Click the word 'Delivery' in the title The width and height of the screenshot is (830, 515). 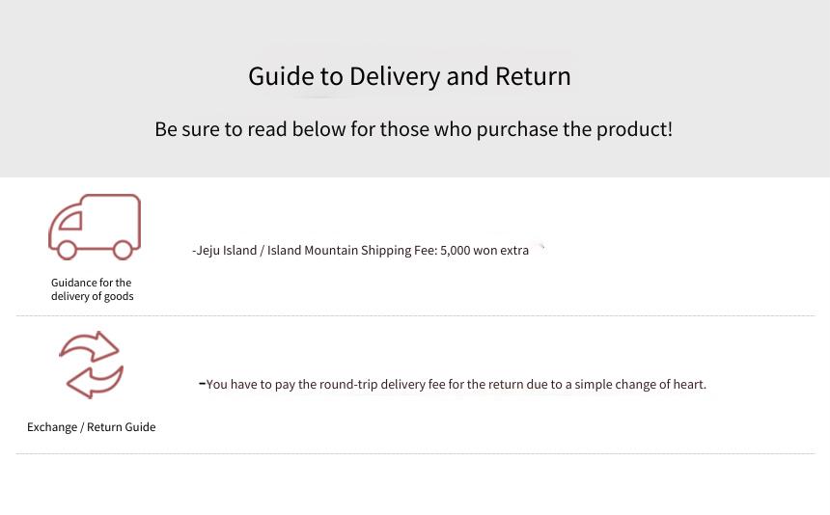click(395, 77)
